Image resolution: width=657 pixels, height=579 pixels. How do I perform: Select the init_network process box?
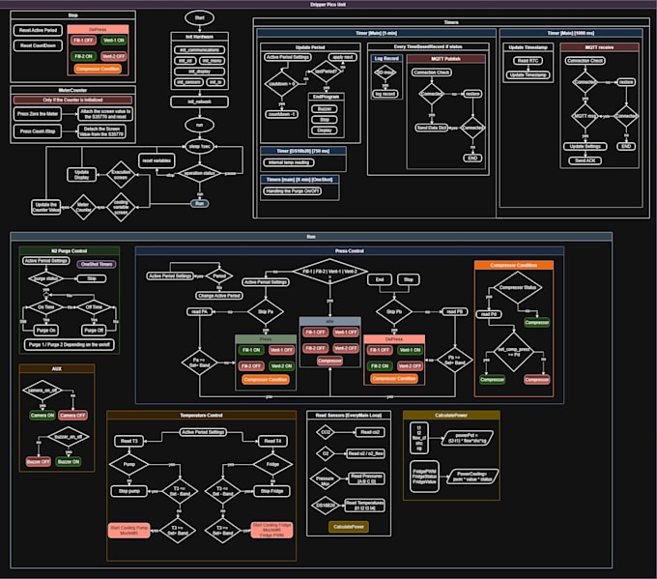pyautogui.click(x=199, y=101)
